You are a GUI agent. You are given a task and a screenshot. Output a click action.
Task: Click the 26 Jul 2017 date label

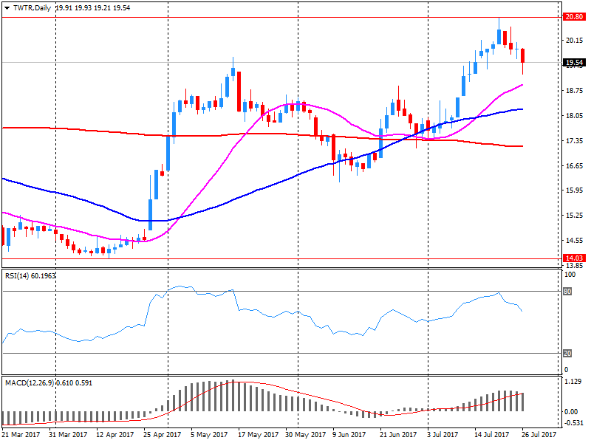coord(539,435)
